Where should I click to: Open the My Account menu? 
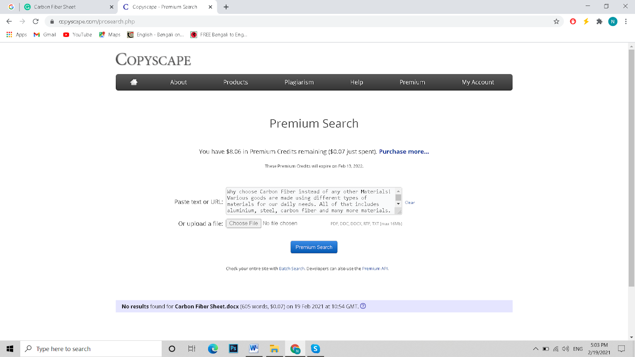point(478,82)
